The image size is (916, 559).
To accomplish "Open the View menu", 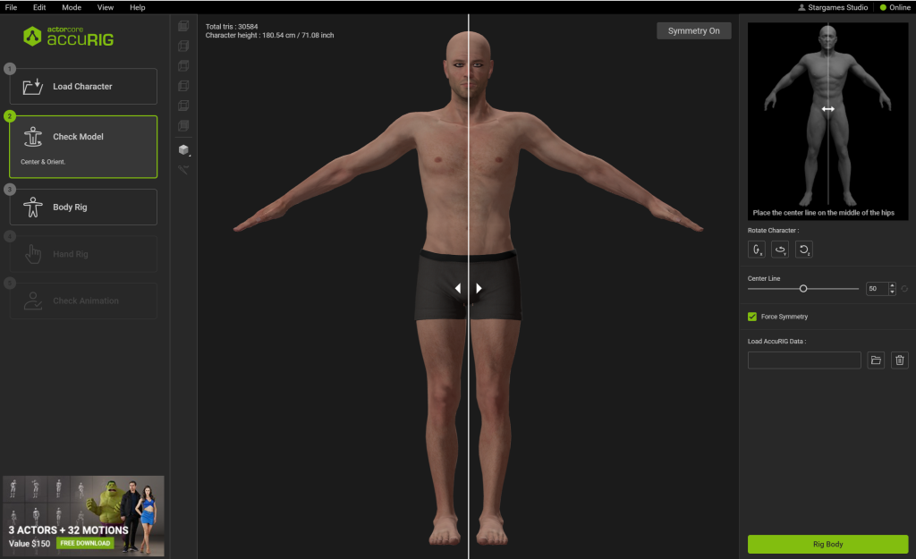I will click(106, 7).
